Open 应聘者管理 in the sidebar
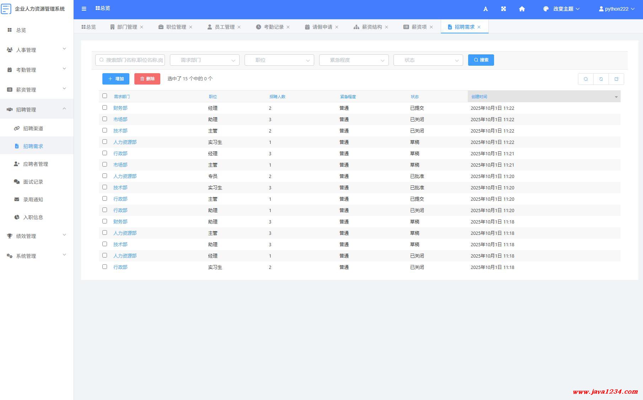 pos(36,164)
